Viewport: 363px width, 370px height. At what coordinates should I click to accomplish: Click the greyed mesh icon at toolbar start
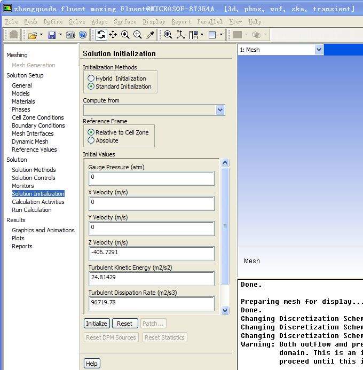[x=14, y=35]
